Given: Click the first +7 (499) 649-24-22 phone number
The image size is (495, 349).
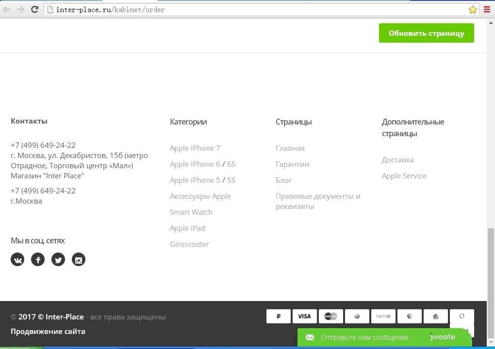Looking at the screenshot, I should (43, 145).
